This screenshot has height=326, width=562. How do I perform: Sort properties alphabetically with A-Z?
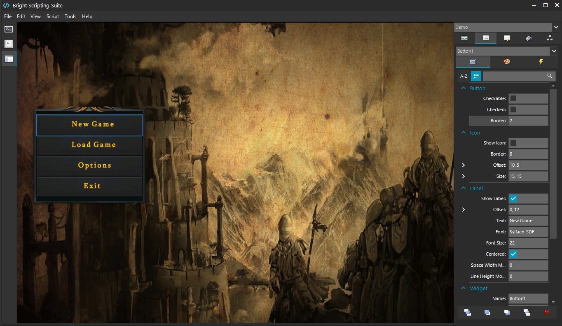pos(464,76)
